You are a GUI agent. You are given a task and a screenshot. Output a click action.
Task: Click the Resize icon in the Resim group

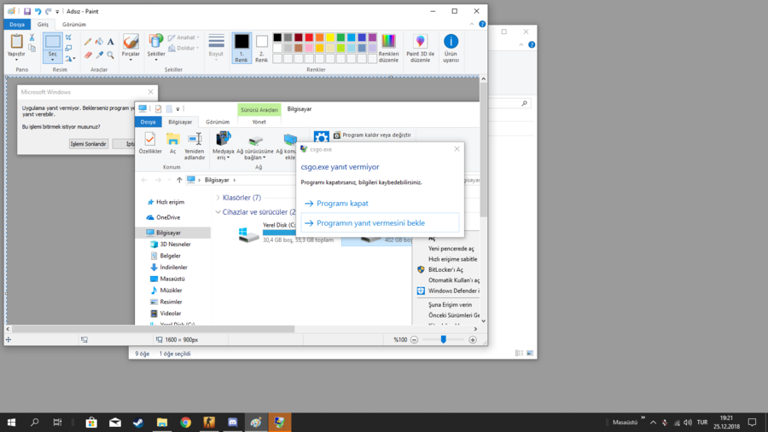[x=68, y=48]
